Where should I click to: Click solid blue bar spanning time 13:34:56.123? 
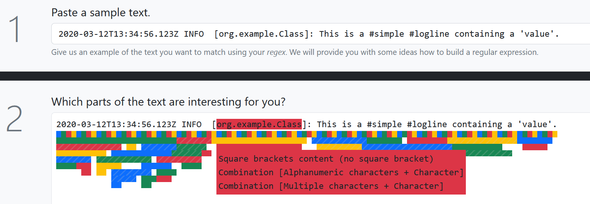[141, 153]
